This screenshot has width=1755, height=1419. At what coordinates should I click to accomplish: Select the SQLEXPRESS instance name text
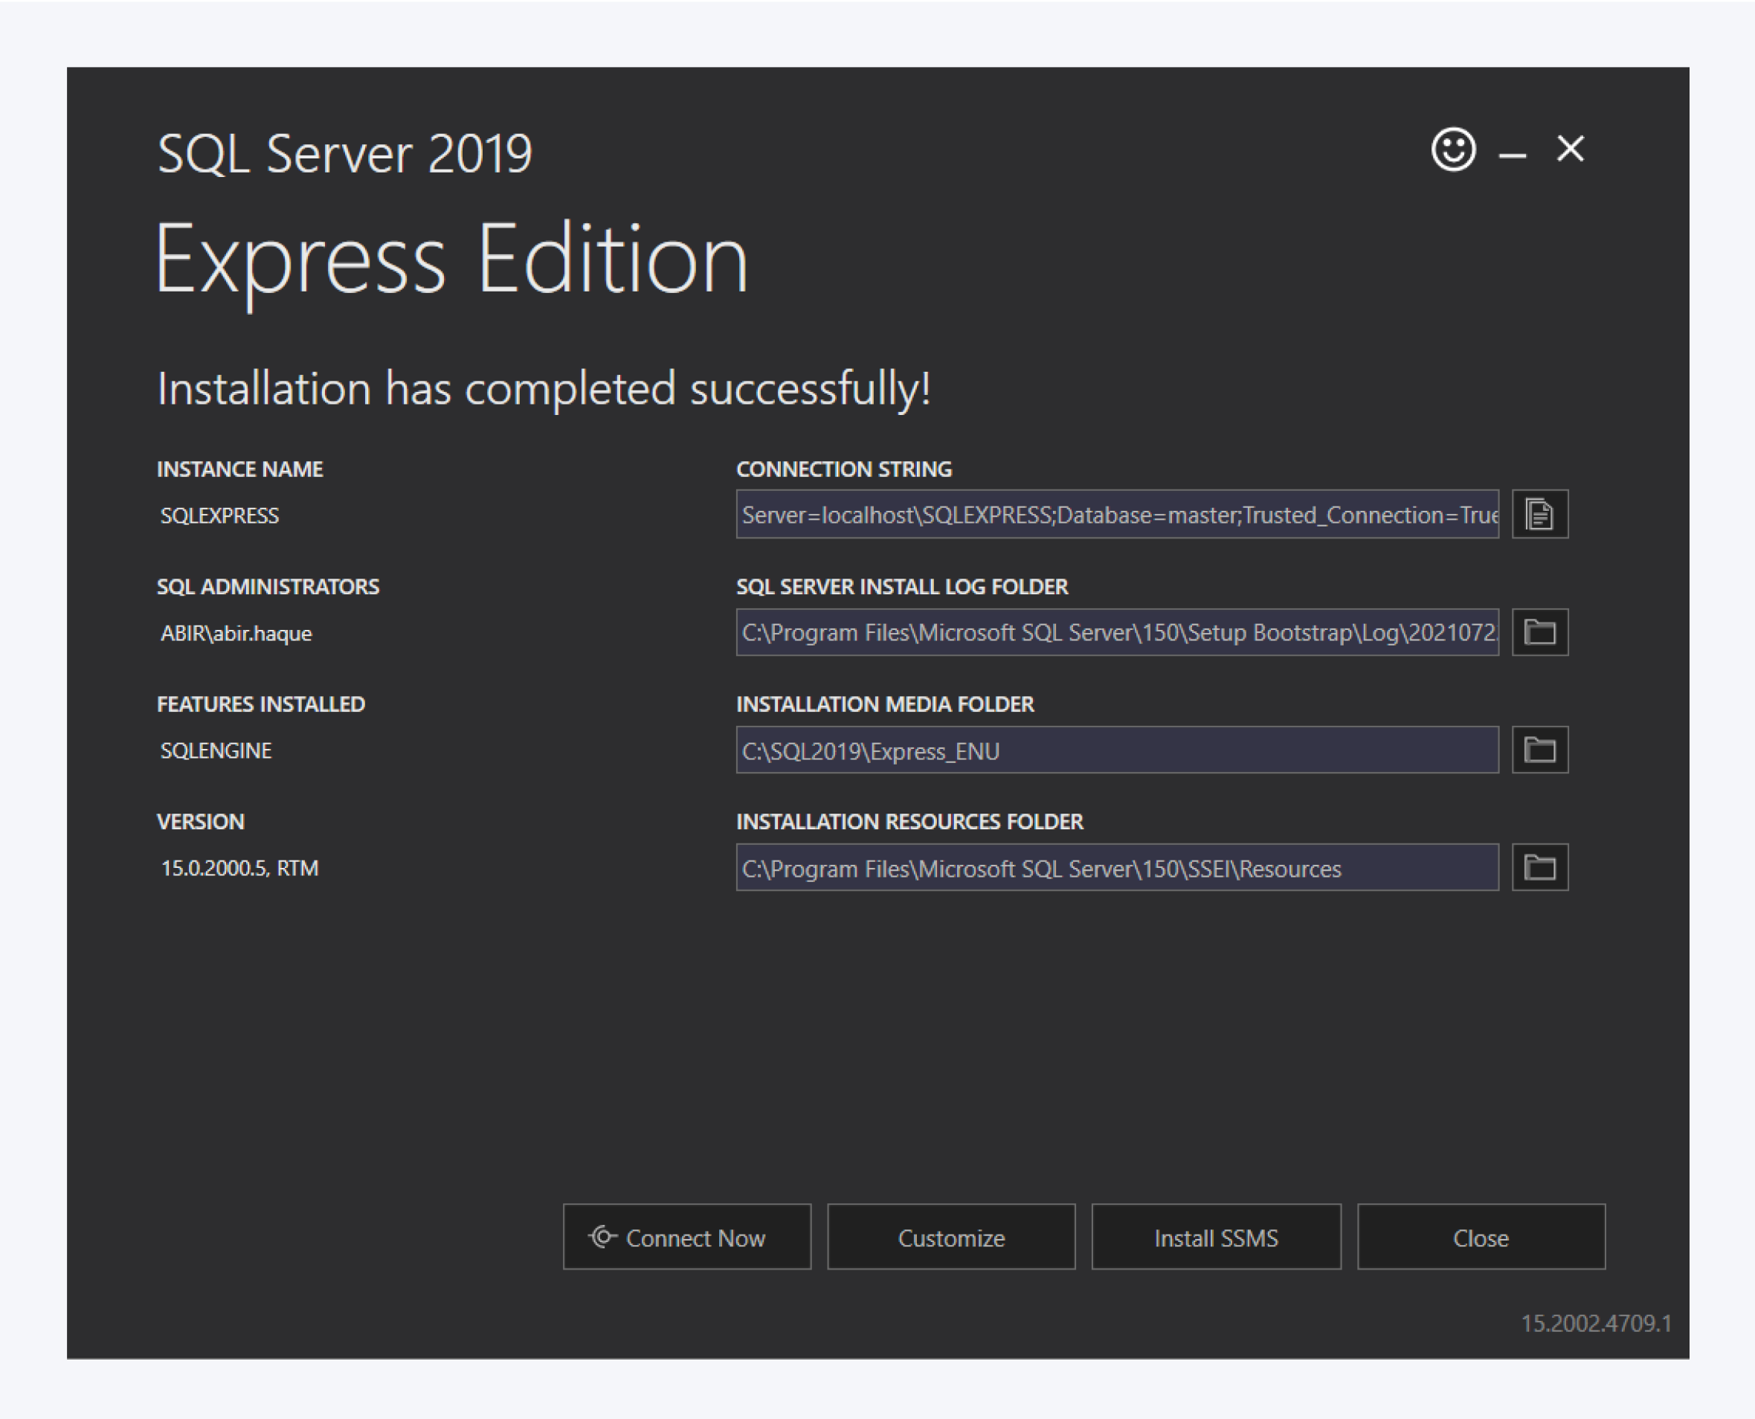(220, 515)
